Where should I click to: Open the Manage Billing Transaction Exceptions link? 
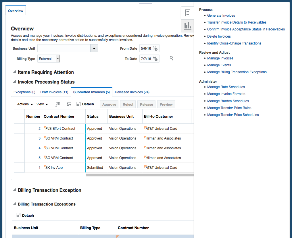click(x=237, y=72)
